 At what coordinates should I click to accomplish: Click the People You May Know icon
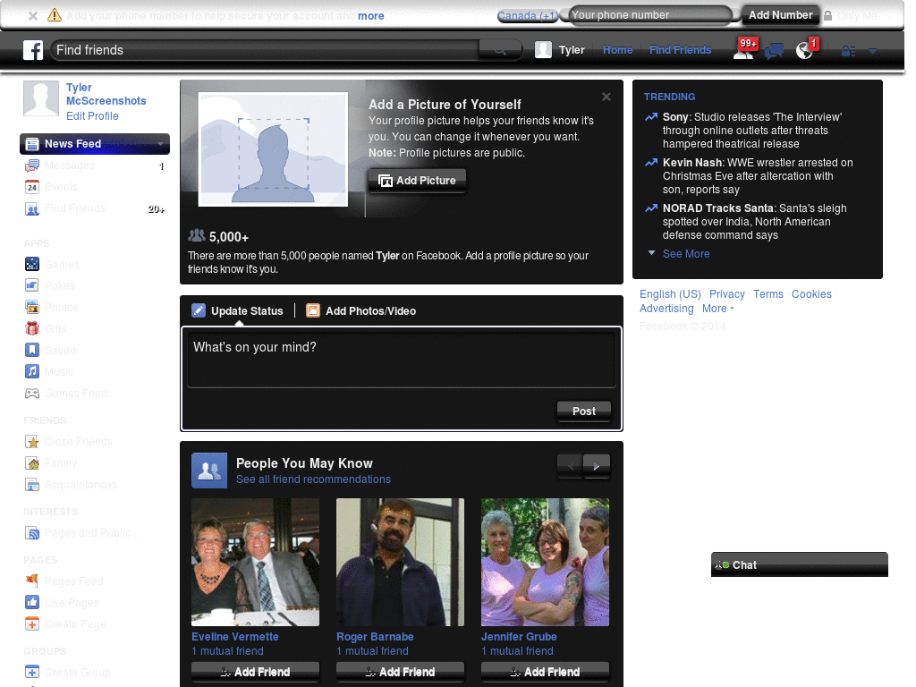coord(209,471)
